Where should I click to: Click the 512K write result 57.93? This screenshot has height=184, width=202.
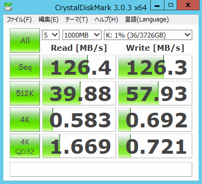[155, 93]
